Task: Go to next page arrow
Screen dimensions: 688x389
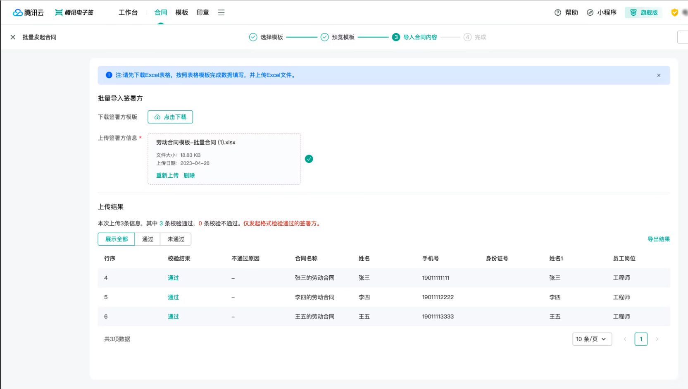Action: (657, 339)
